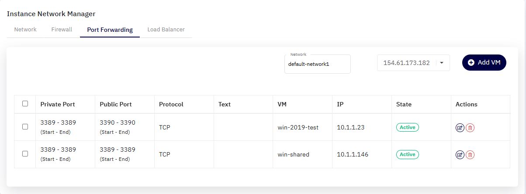Click the Add VM button

click(x=484, y=62)
